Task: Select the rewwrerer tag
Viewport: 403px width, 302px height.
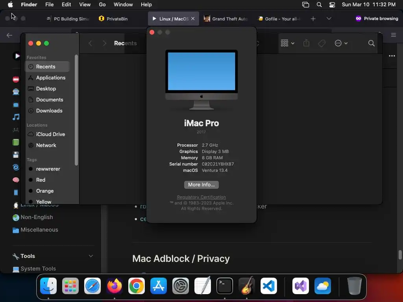Action: pyautogui.click(x=47, y=169)
